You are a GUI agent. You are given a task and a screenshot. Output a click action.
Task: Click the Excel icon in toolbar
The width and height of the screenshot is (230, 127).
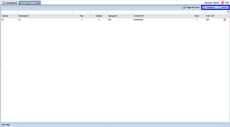pyautogui.click(x=184, y=7)
